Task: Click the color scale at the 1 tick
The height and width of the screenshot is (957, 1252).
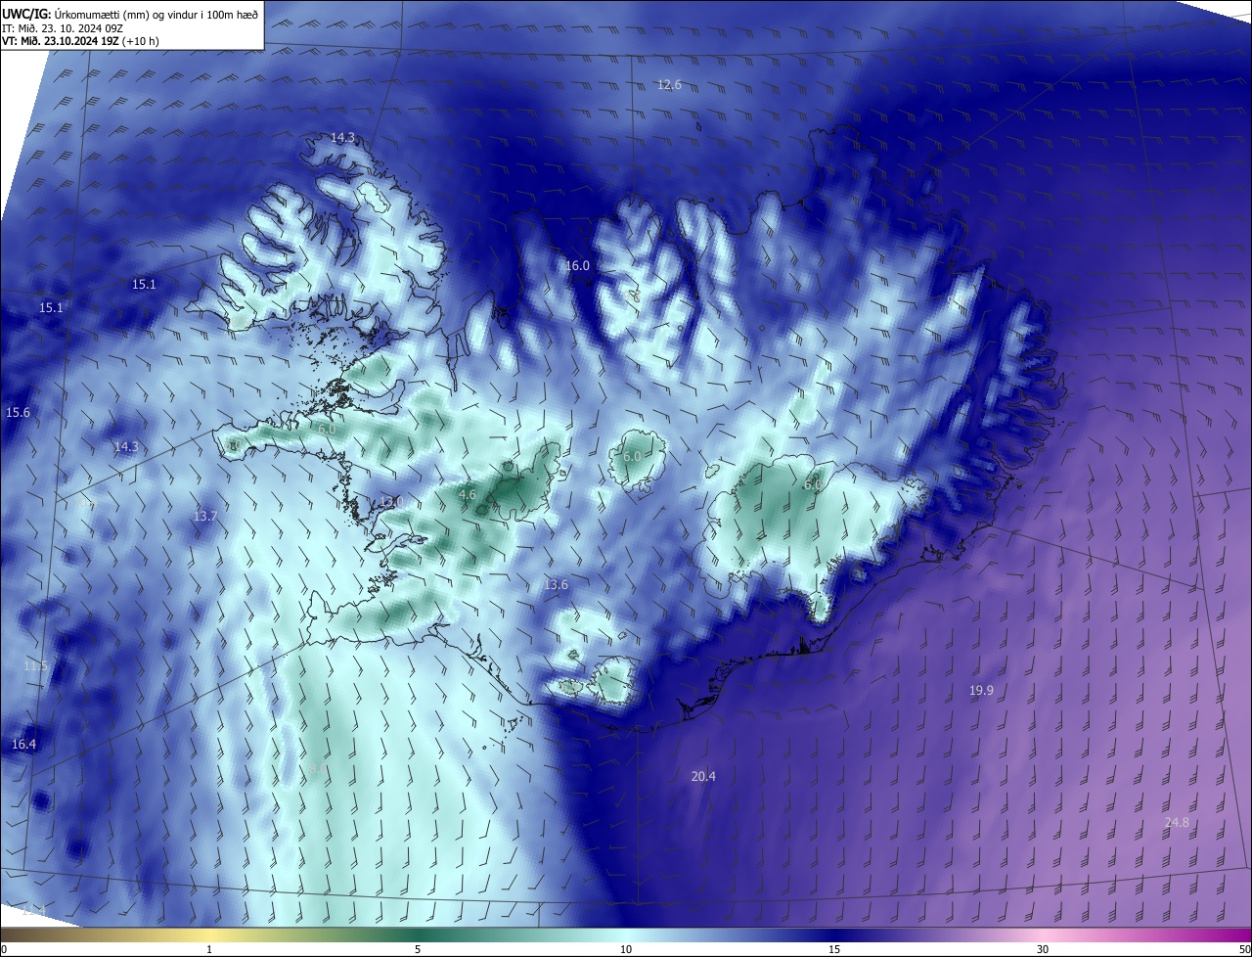Action: (x=209, y=949)
